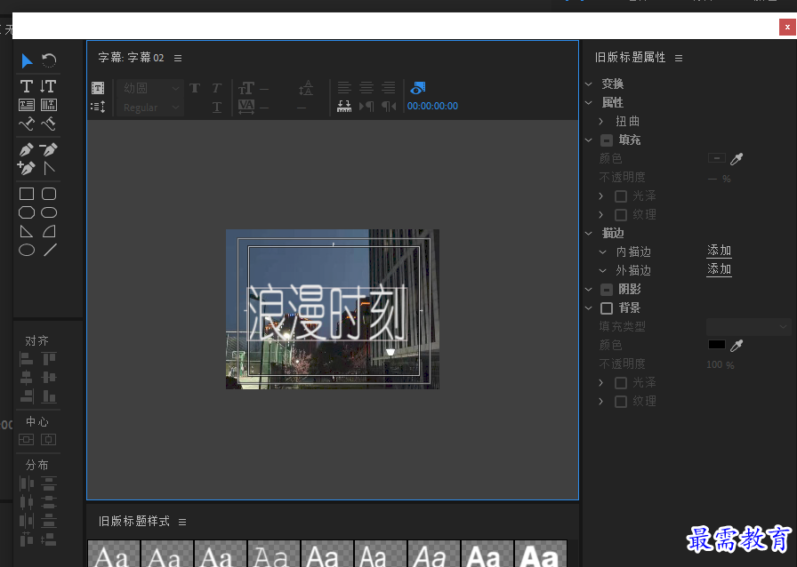Center align text in title toolbar
The image size is (797, 567).
coord(366,87)
